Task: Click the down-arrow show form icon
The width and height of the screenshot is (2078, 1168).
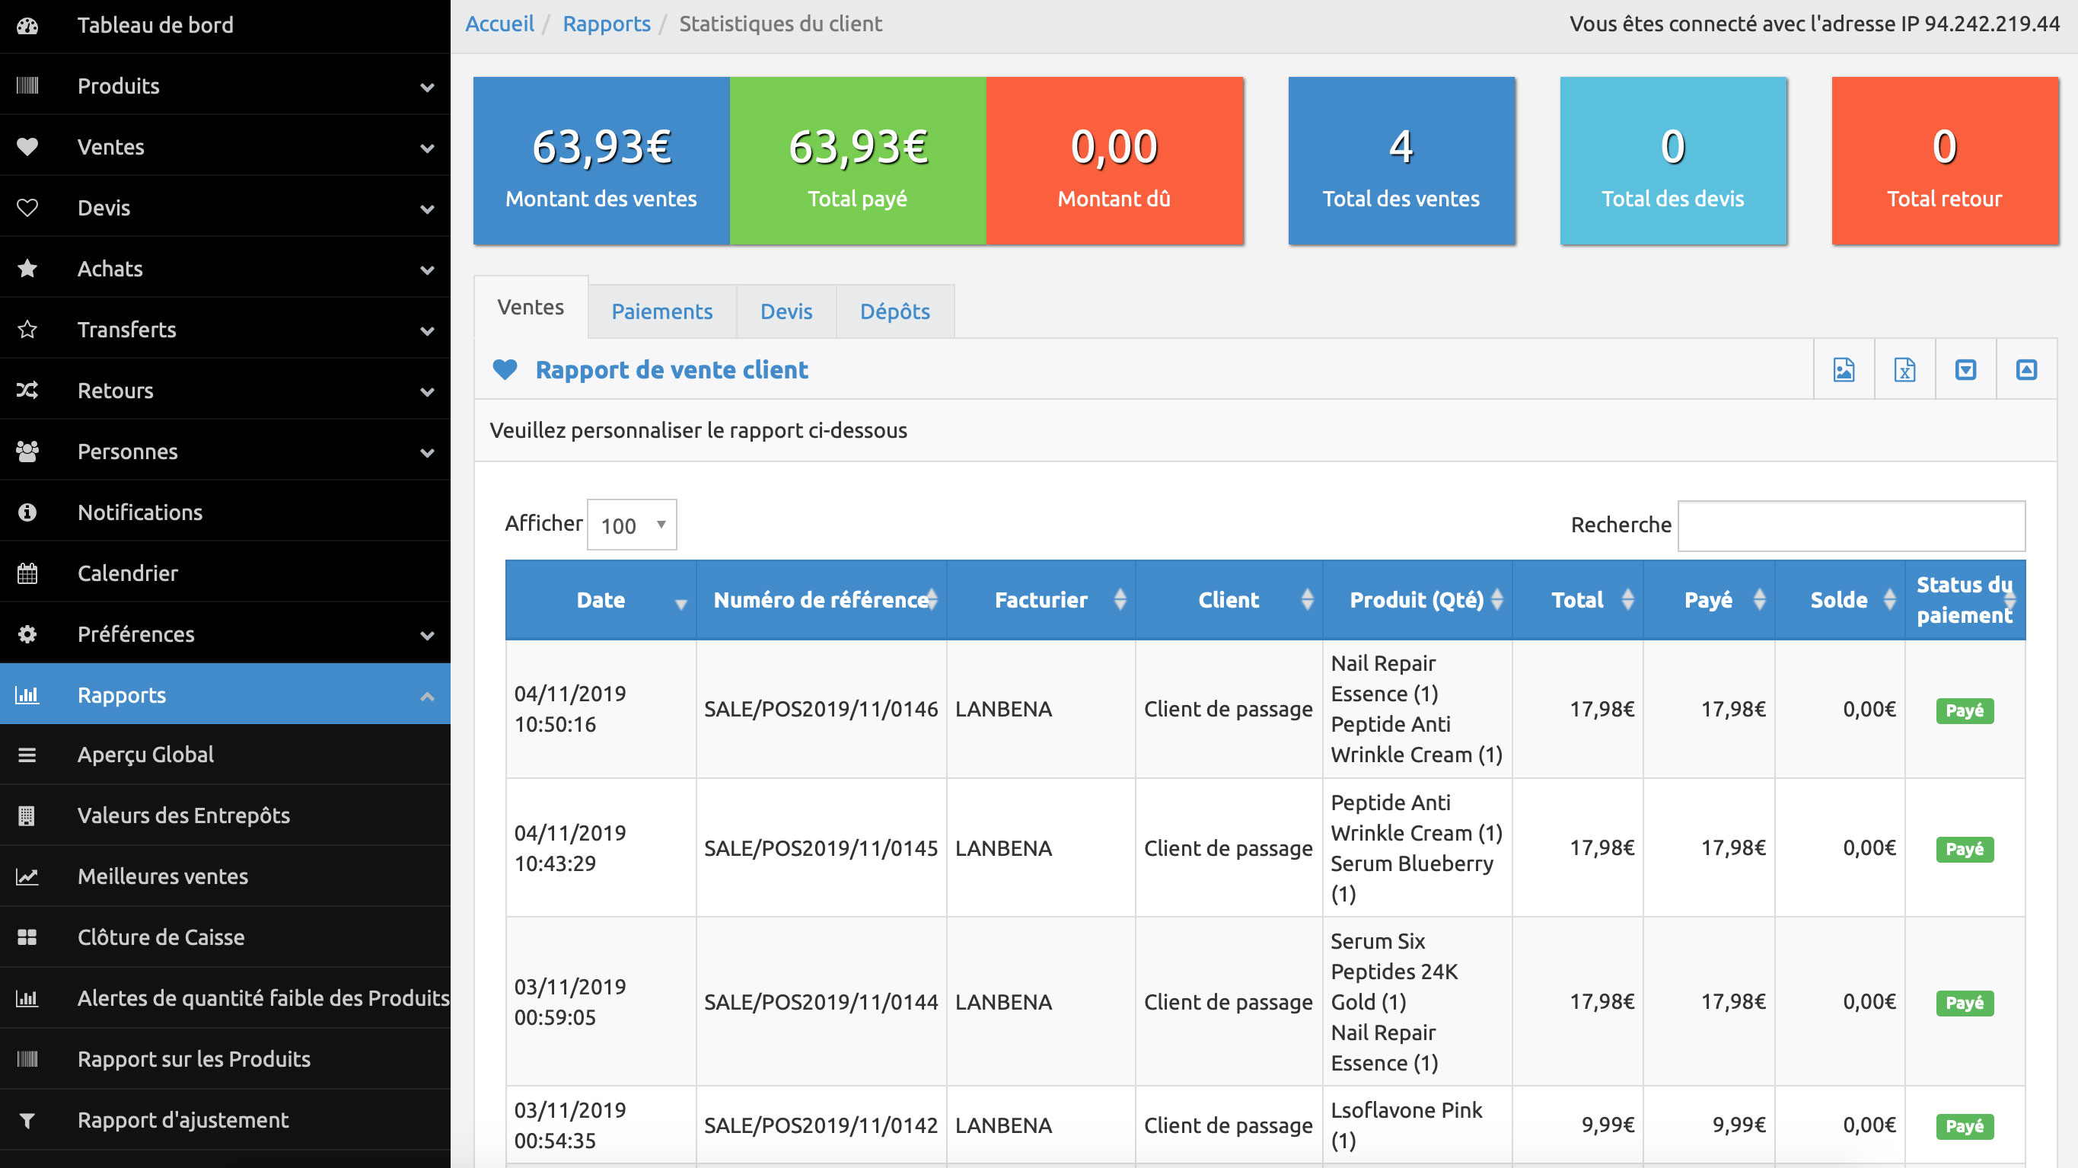Action: pyautogui.click(x=1966, y=370)
